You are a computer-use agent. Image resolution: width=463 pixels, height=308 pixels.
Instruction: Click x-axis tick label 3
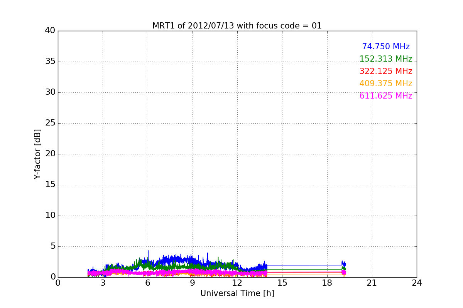[x=103, y=283]
